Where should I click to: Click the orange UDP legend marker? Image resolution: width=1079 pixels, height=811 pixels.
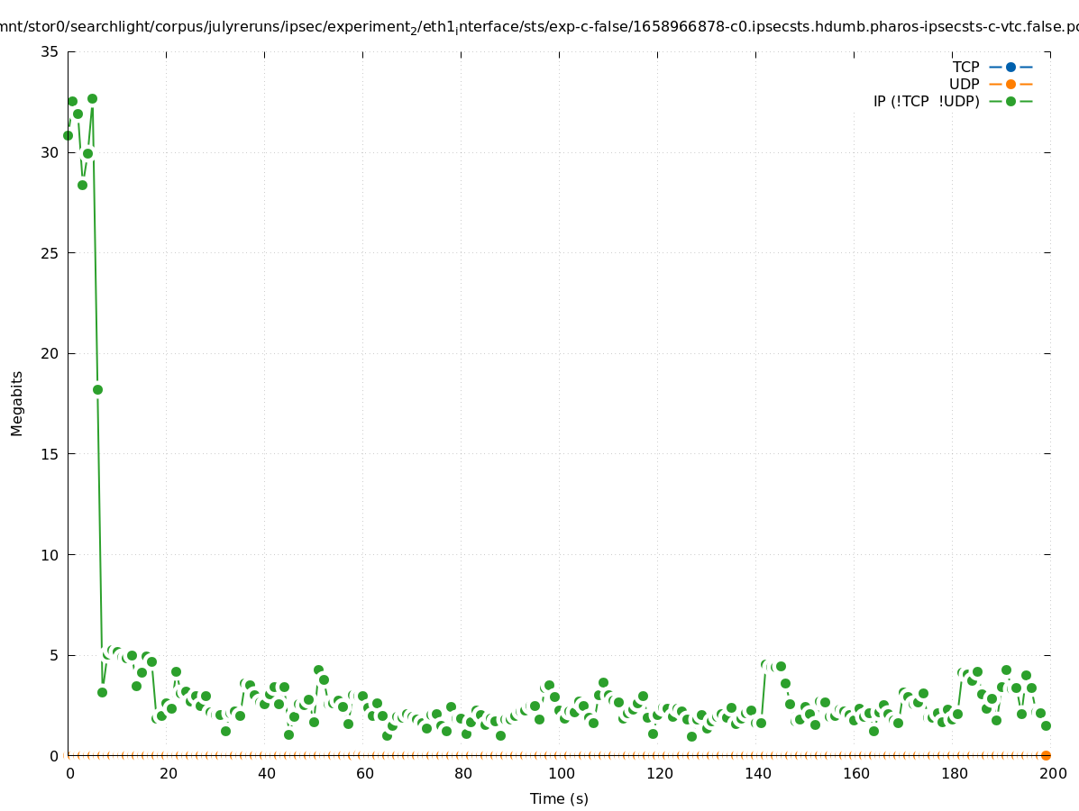tap(1010, 84)
